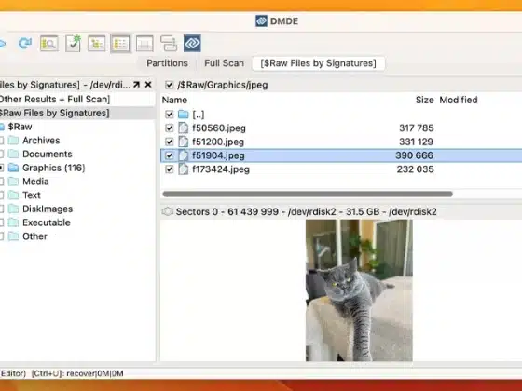
Task: Click the refresh arrow toolbar icon
Action: tap(25, 43)
